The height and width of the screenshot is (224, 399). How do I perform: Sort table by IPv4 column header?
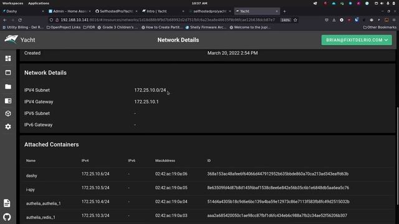click(85, 161)
